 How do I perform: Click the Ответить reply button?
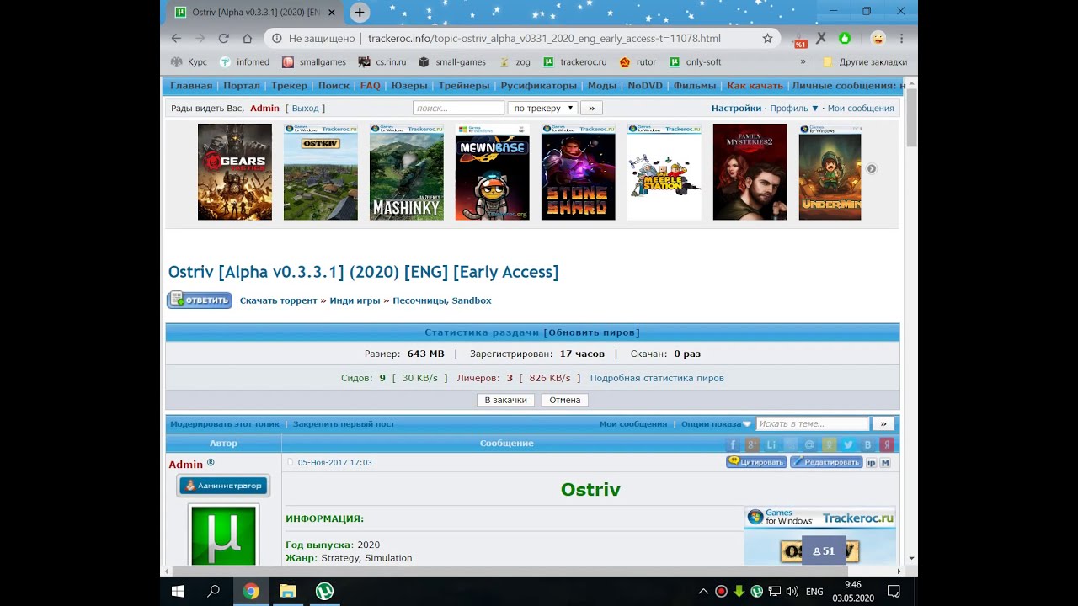click(200, 300)
